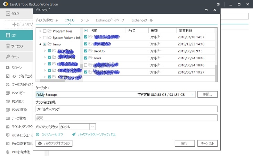Expand the second subfolder under Temp
This screenshot has width=253, height=156.
pyautogui.click(x=45, y=57)
